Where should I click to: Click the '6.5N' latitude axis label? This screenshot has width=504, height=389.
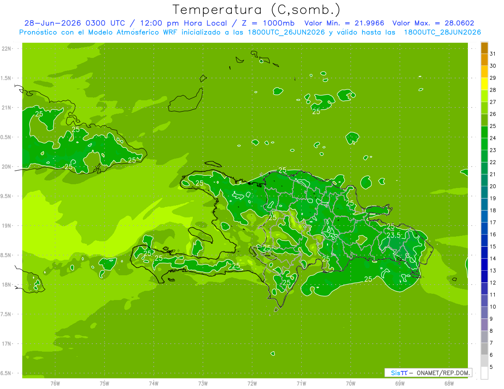point(6,373)
